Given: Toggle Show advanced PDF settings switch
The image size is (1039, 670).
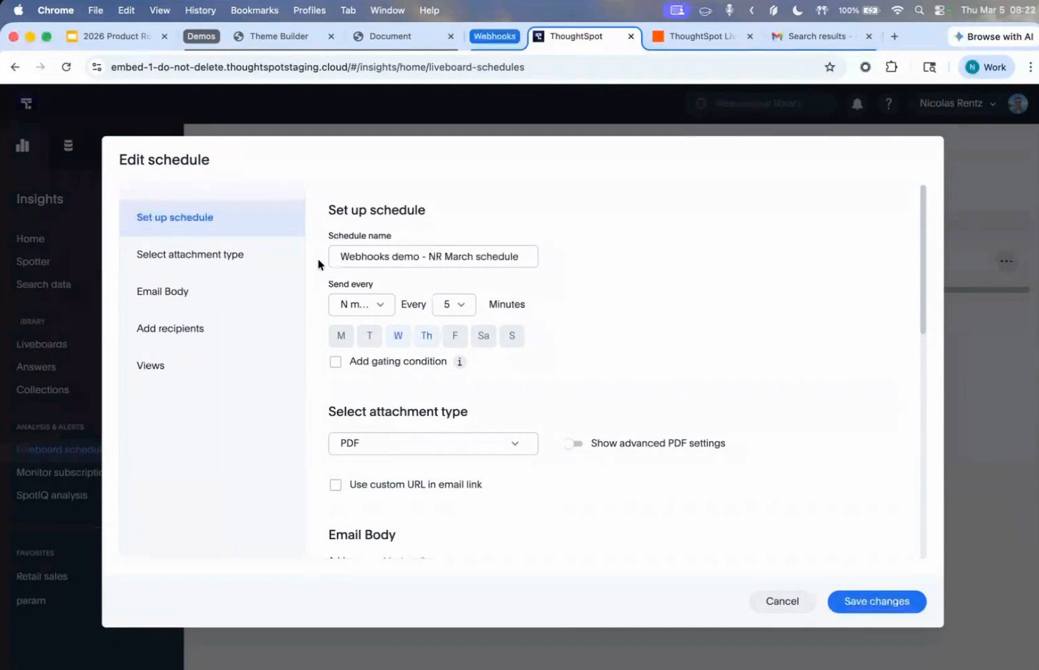Looking at the screenshot, I should tap(573, 444).
